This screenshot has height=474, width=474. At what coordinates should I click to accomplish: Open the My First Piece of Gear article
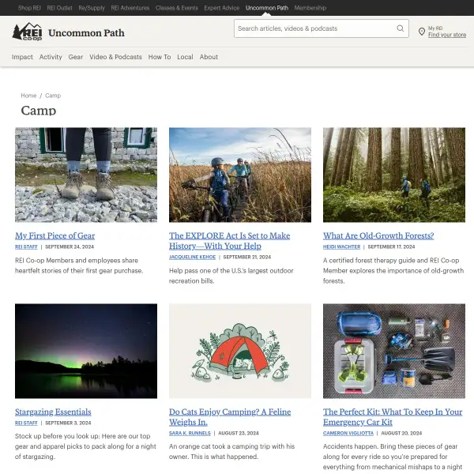coord(55,235)
